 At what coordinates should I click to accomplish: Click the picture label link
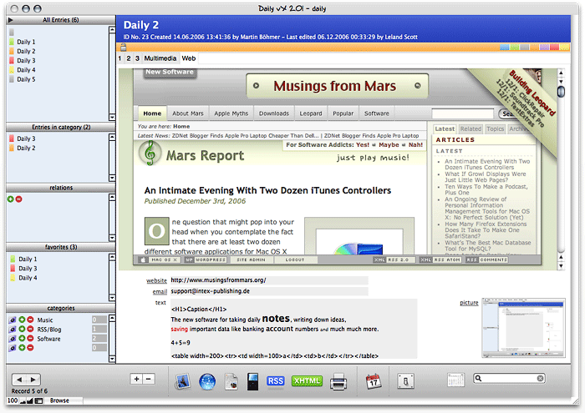point(469,303)
